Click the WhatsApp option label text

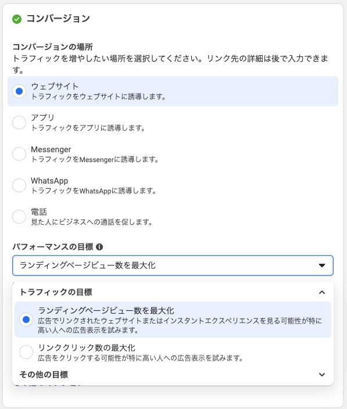(49, 181)
